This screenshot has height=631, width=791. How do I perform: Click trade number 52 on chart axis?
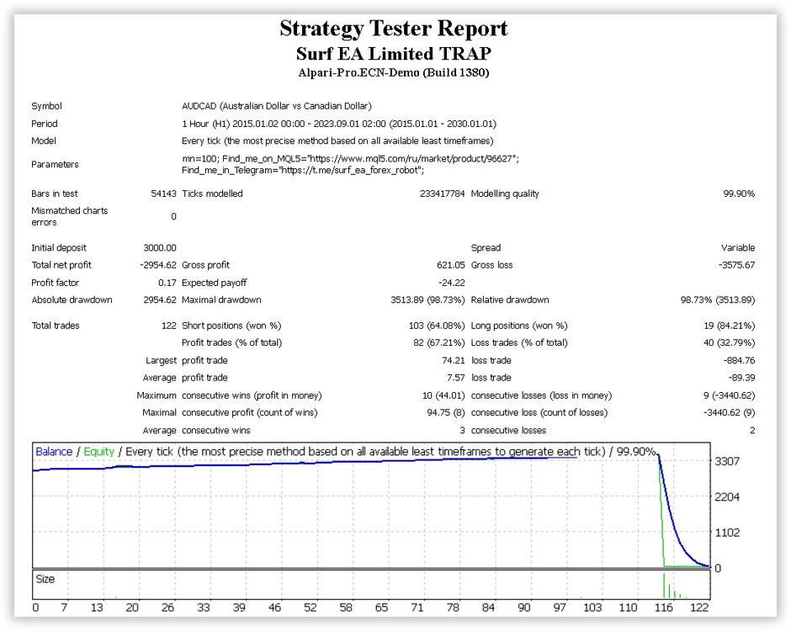310,607
